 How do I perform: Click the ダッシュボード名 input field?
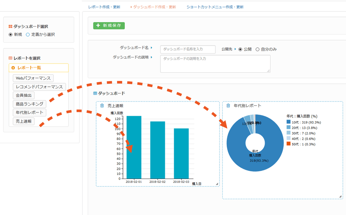click(x=188, y=49)
